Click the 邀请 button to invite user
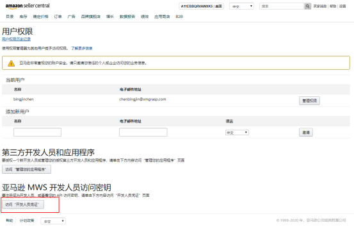The image size is (354, 234). click(306, 132)
